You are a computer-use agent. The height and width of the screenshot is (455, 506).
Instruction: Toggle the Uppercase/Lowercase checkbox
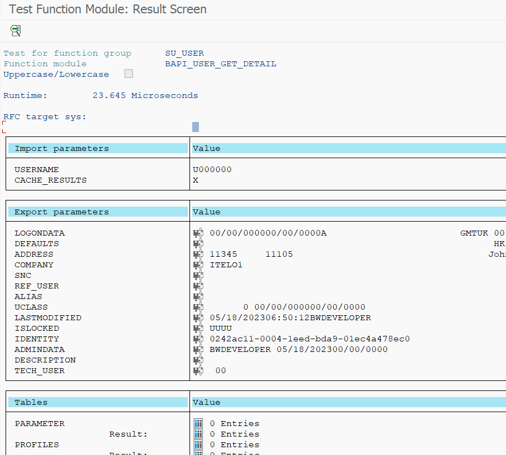(129, 74)
